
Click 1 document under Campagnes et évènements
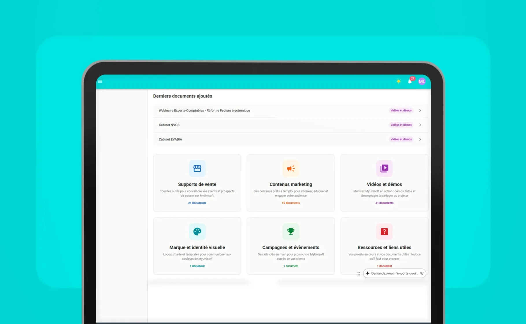[x=291, y=266]
